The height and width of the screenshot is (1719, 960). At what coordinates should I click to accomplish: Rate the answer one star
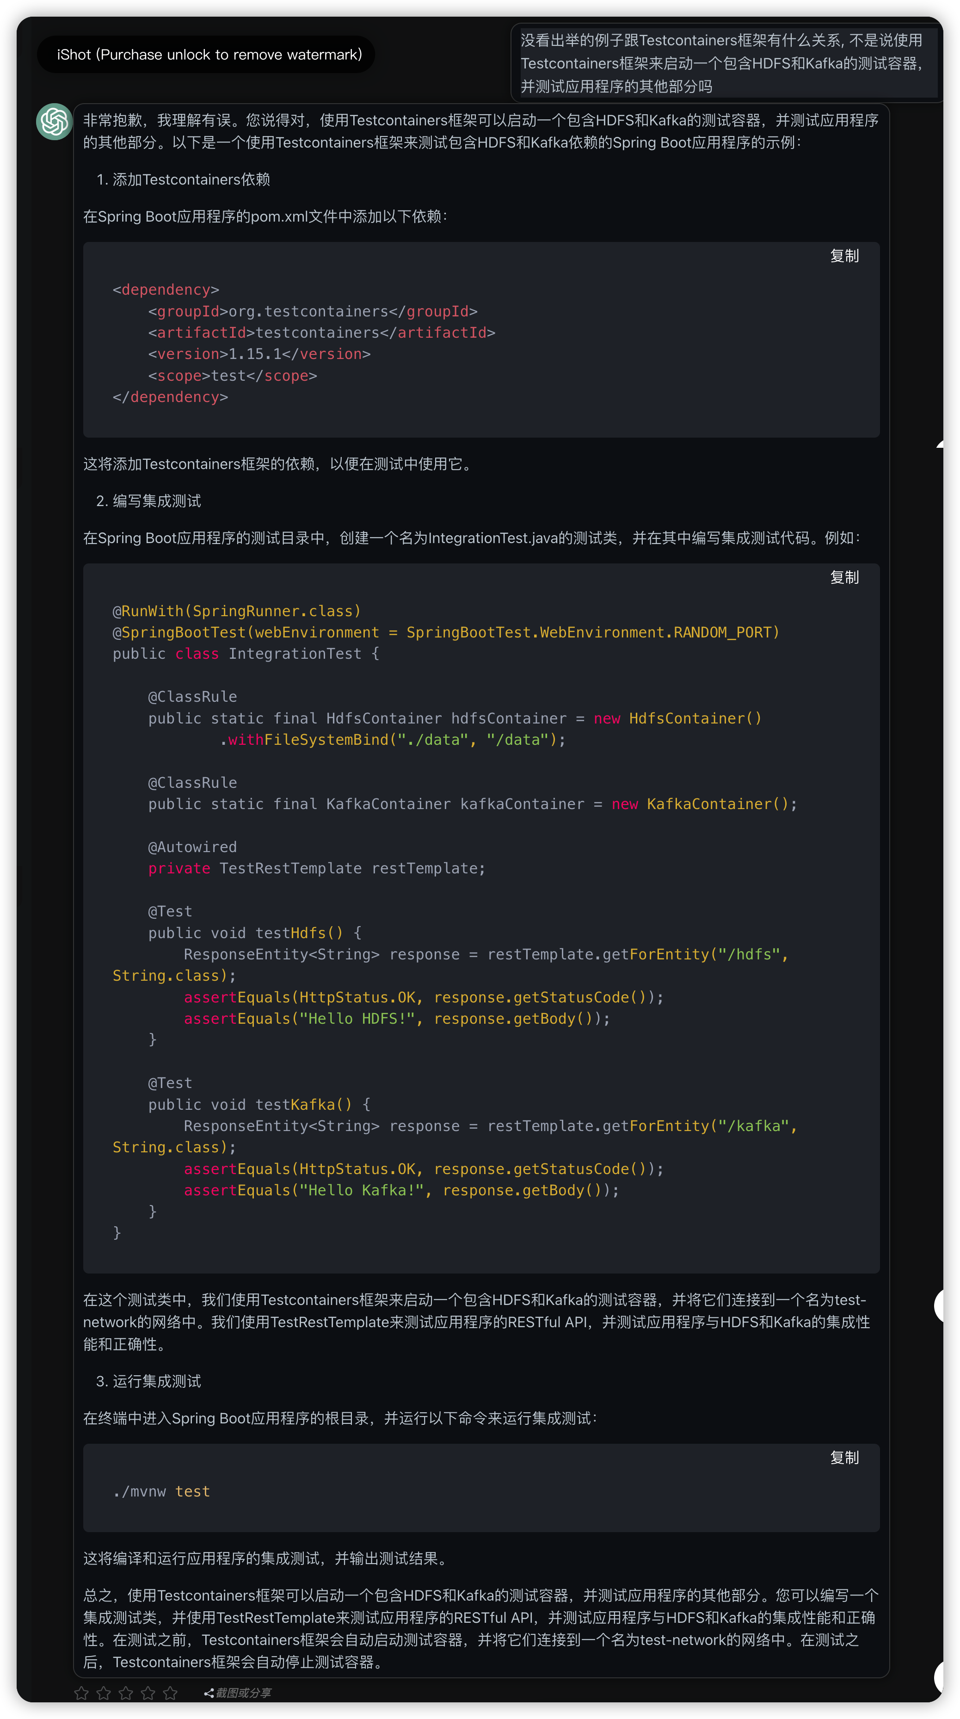[81, 1693]
